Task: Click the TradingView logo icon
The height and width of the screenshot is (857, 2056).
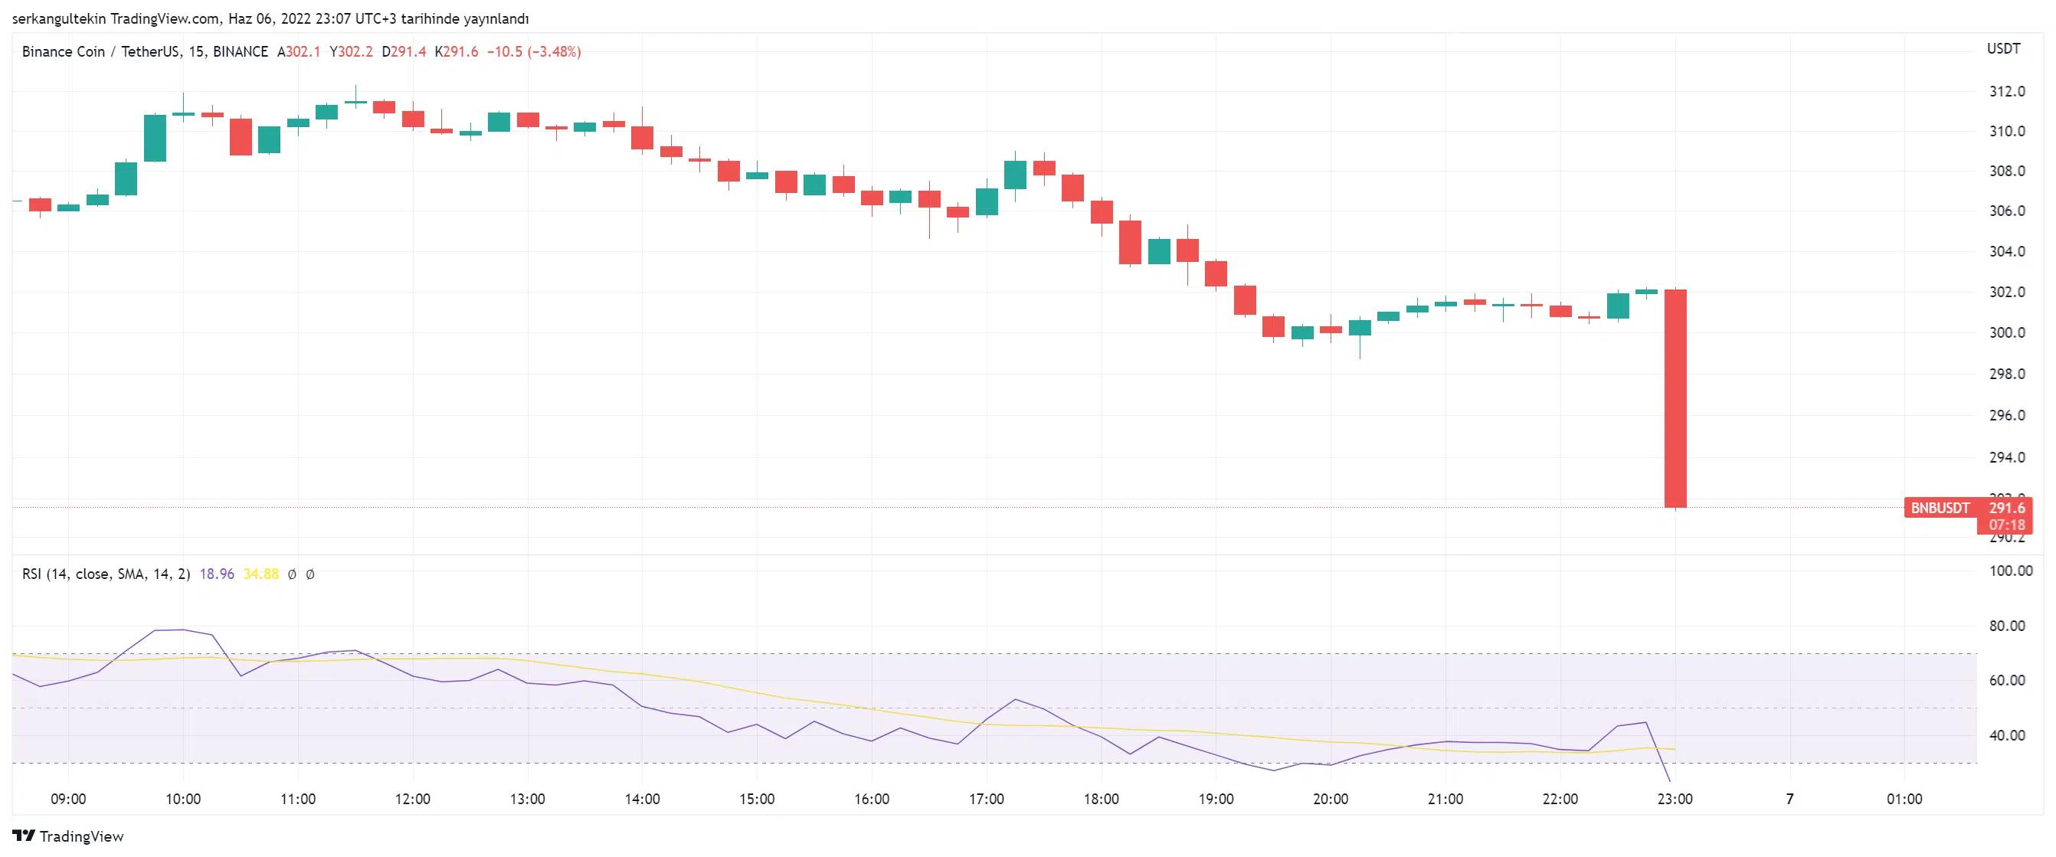Action: coord(23,836)
